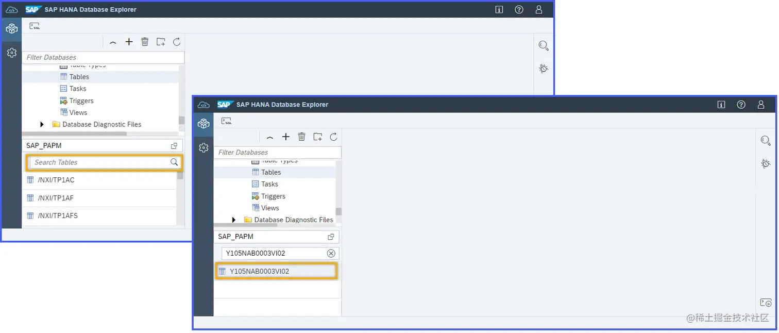
Task: Open user profile icon in back window
Action: click(x=539, y=9)
